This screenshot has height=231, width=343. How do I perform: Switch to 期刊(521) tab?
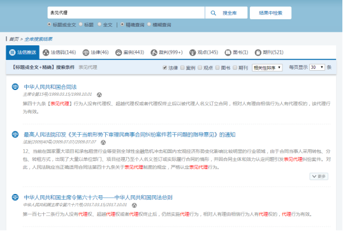click(269, 52)
